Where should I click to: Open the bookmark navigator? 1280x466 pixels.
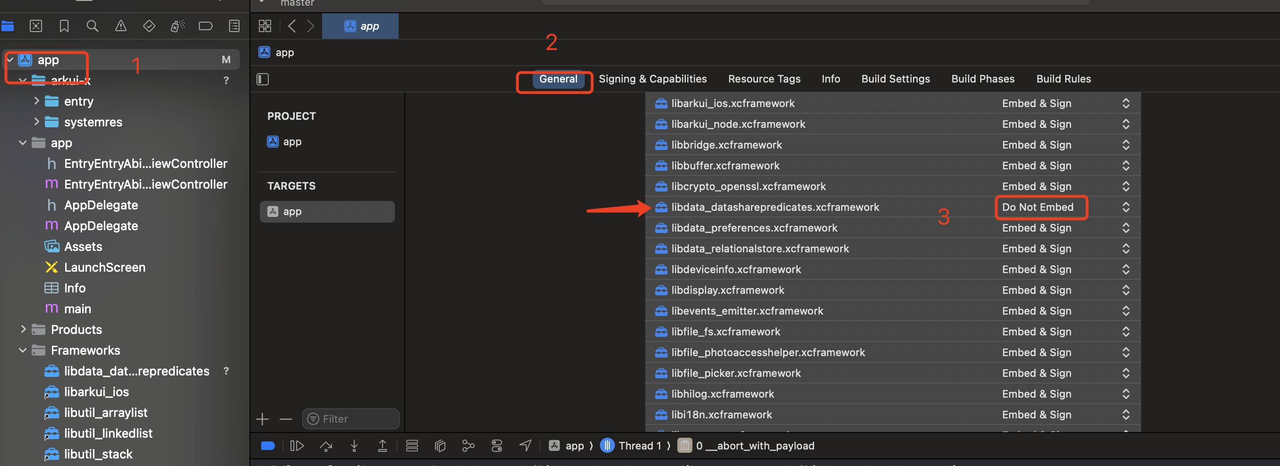[x=64, y=26]
